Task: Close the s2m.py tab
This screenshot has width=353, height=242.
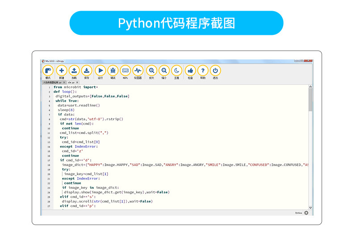Action: (77, 83)
